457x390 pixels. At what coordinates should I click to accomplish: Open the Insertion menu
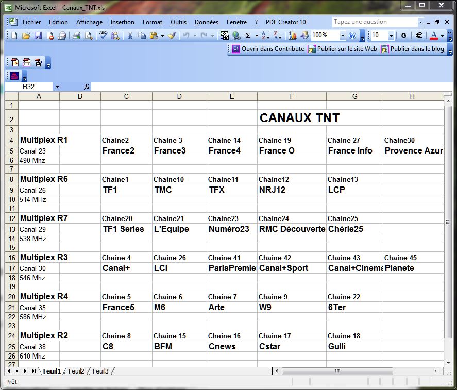(122, 22)
